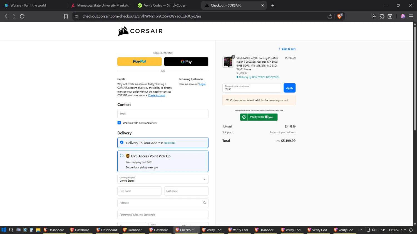Viewport: 417px width, 234px height.
Task: Click the Email contact field
Action: (163, 114)
